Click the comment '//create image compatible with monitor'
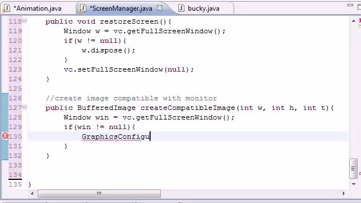This screenshot has height=203, width=361. click(x=131, y=98)
